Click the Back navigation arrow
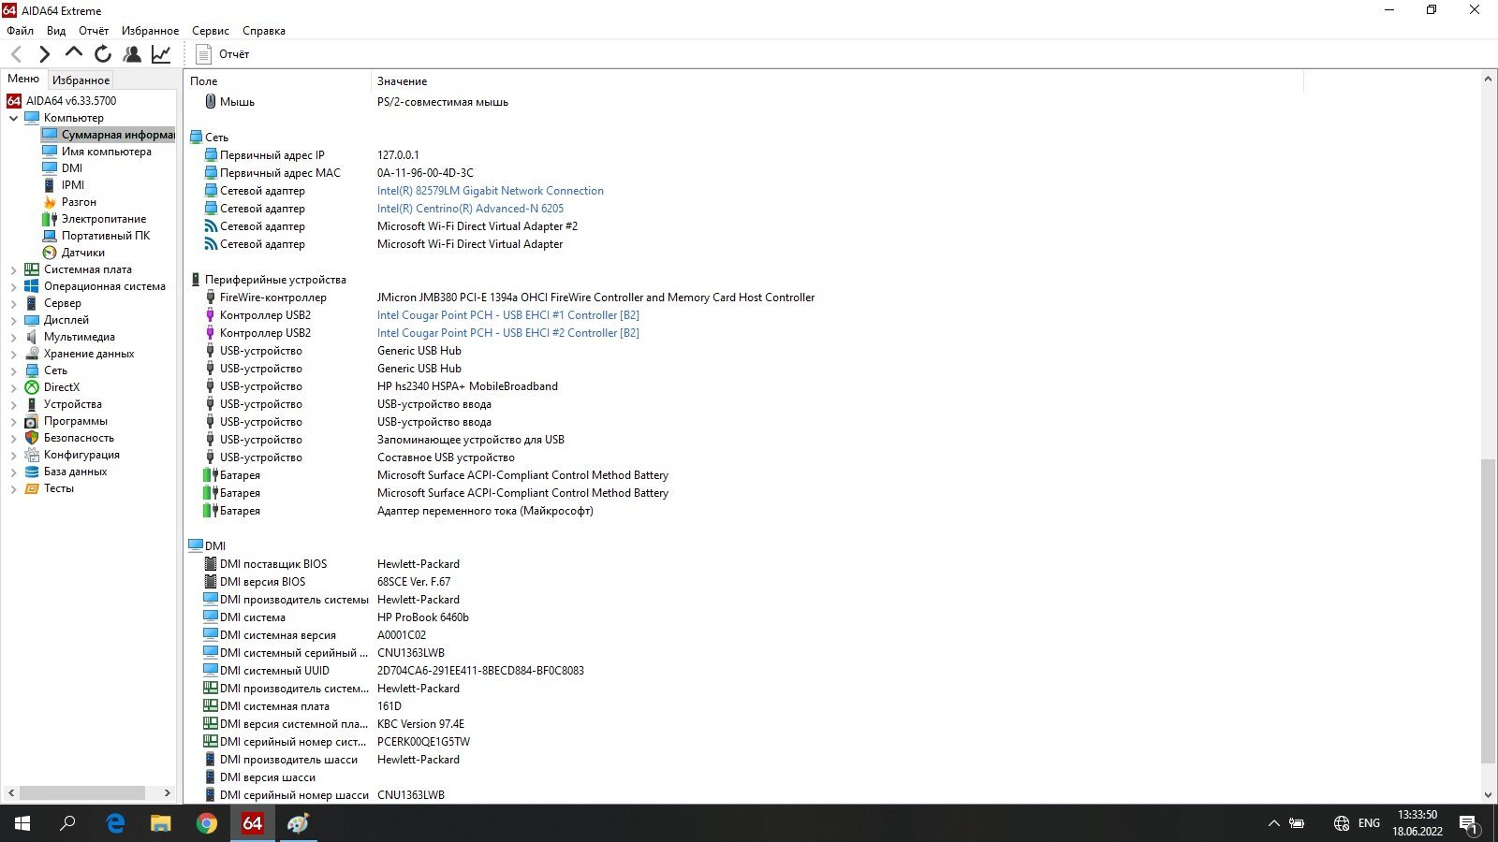 pyautogui.click(x=16, y=54)
